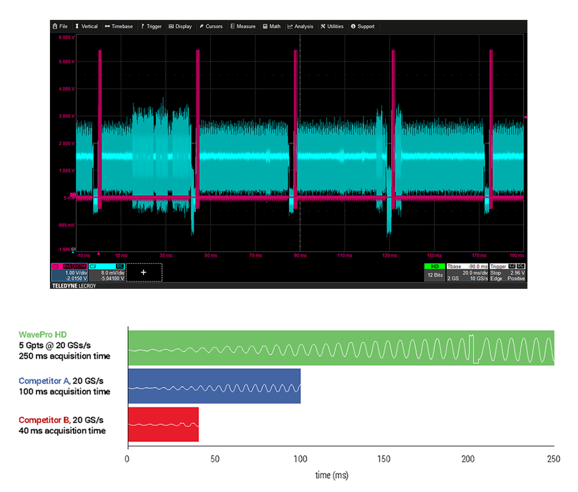Click the Trigger menu flag icon
The height and width of the screenshot is (492, 578).
tap(142, 26)
